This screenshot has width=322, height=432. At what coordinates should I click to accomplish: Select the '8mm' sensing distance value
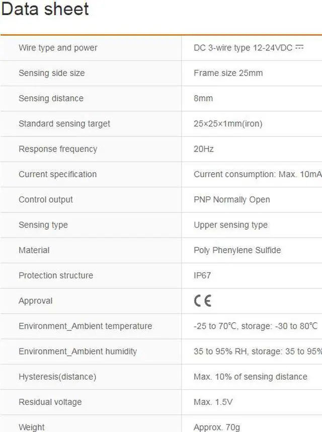tap(203, 98)
